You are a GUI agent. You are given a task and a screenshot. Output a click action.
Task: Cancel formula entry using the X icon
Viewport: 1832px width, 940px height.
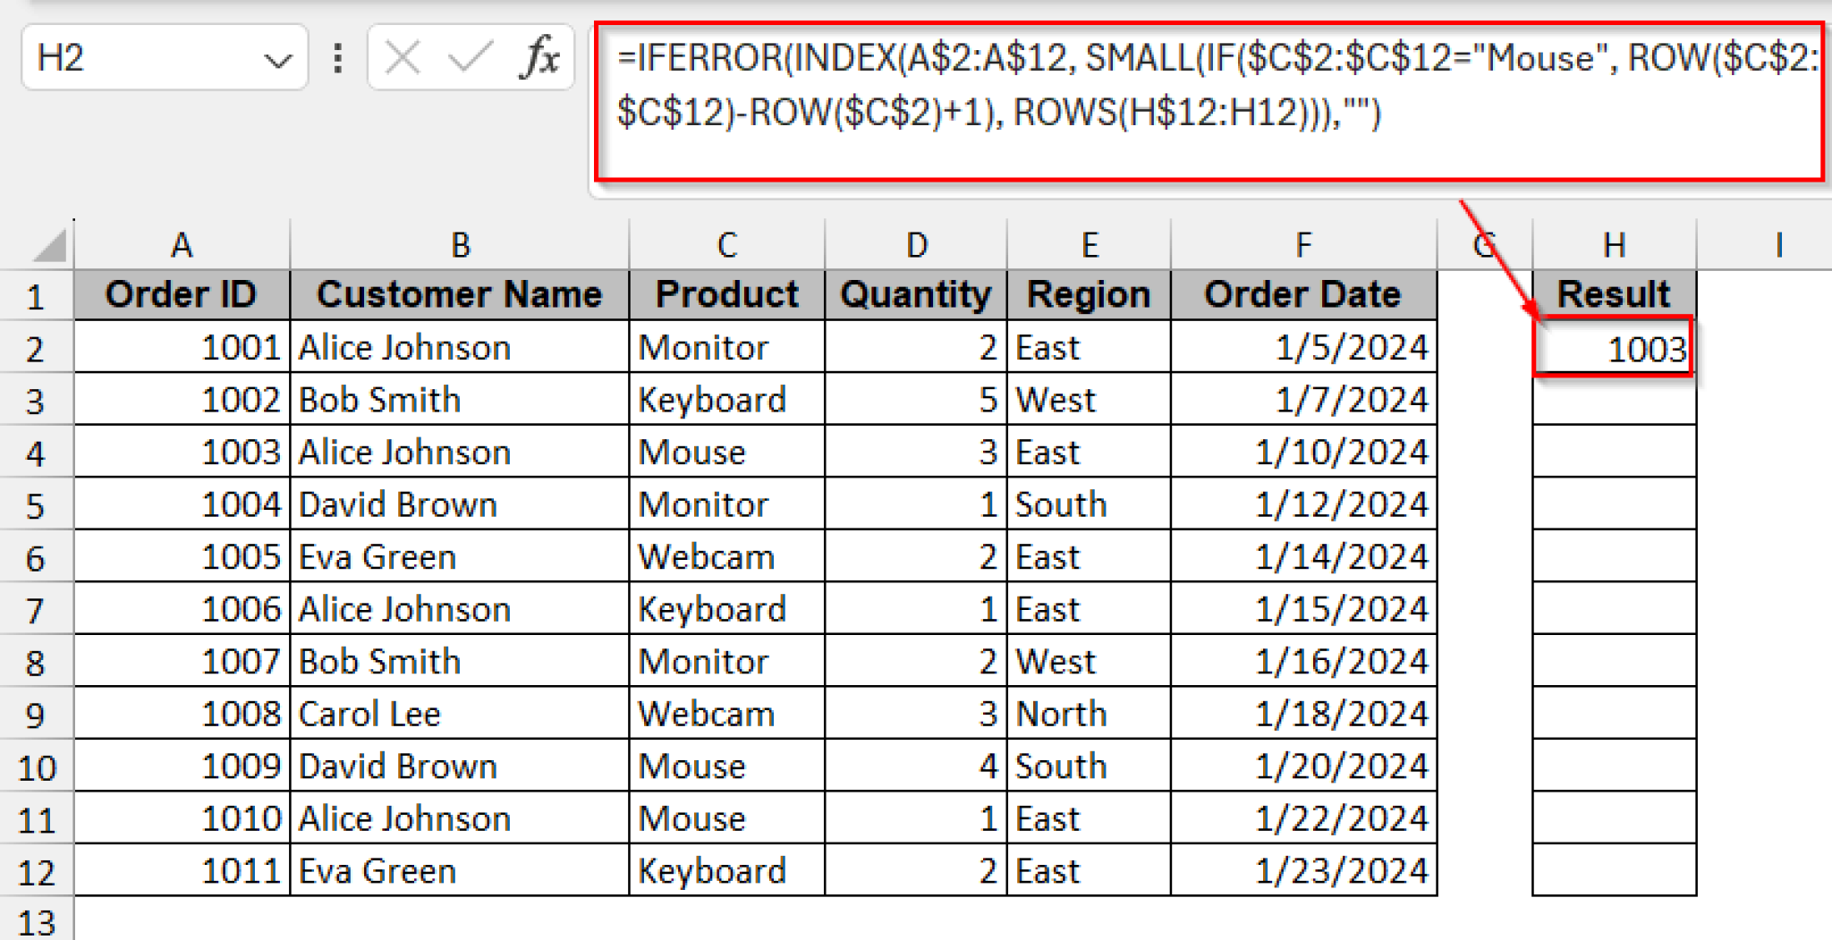[x=402, y=57]
